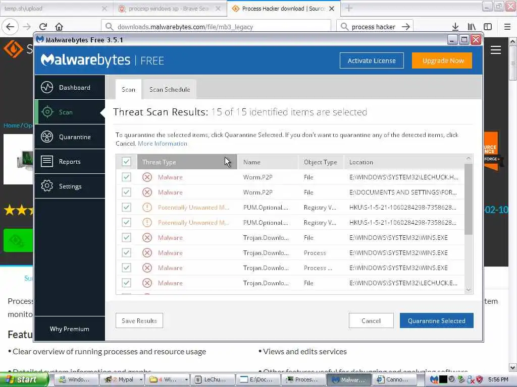The image size is (517, 387).
Task: Uncheck the Trojan.Downlo LECHUCK.E row checkbox
Action: [126, 283]
